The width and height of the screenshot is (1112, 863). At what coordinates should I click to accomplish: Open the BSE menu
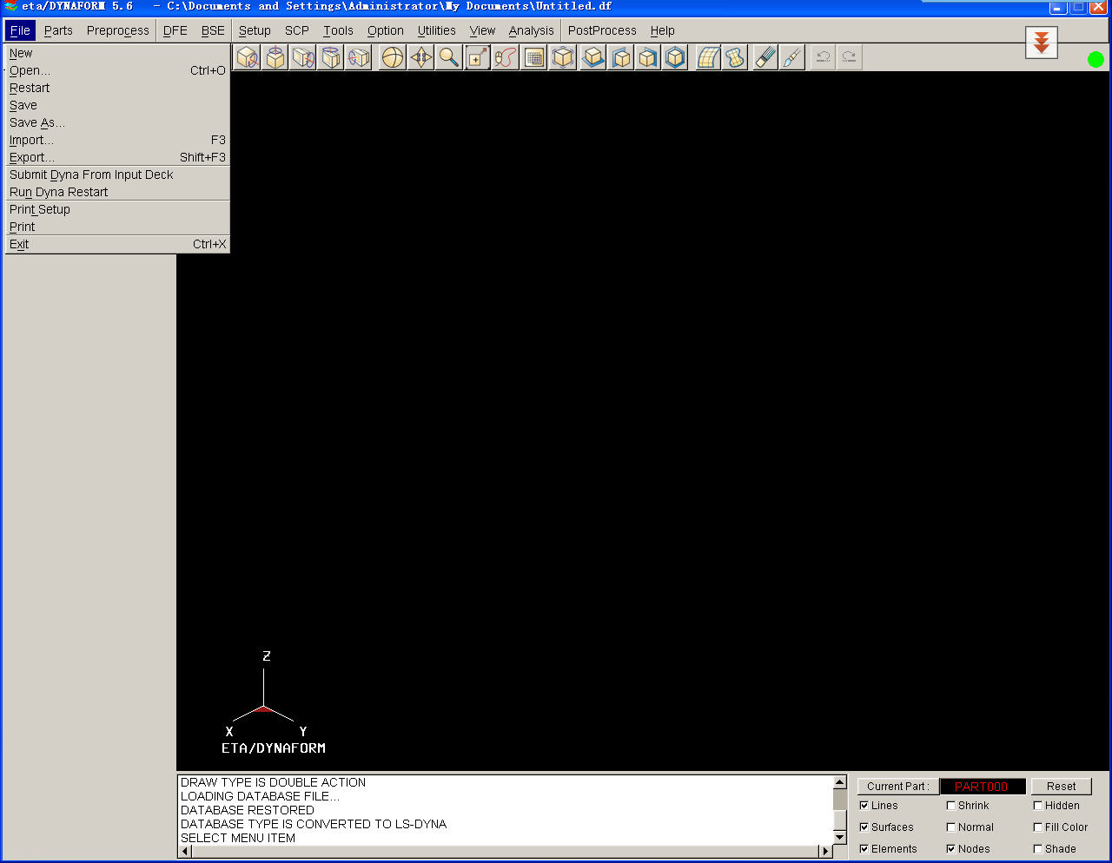point(213,30)
